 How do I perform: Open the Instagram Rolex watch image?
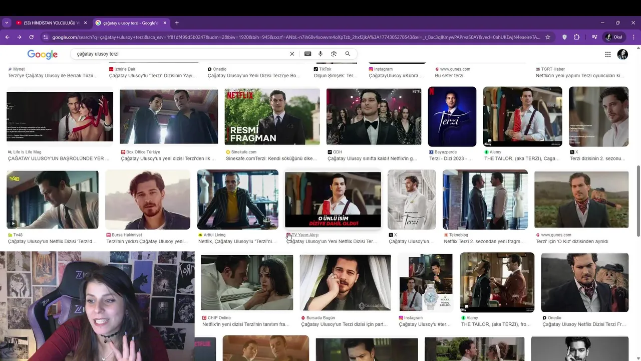coord(426,282)
